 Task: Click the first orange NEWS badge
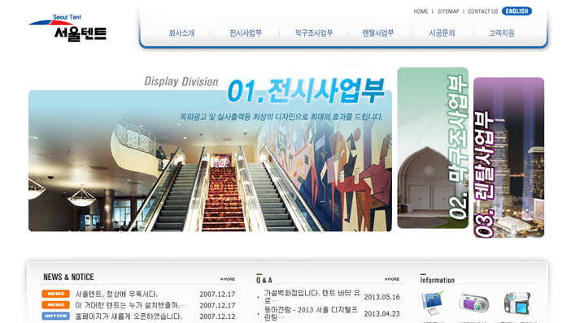(55, 294)
